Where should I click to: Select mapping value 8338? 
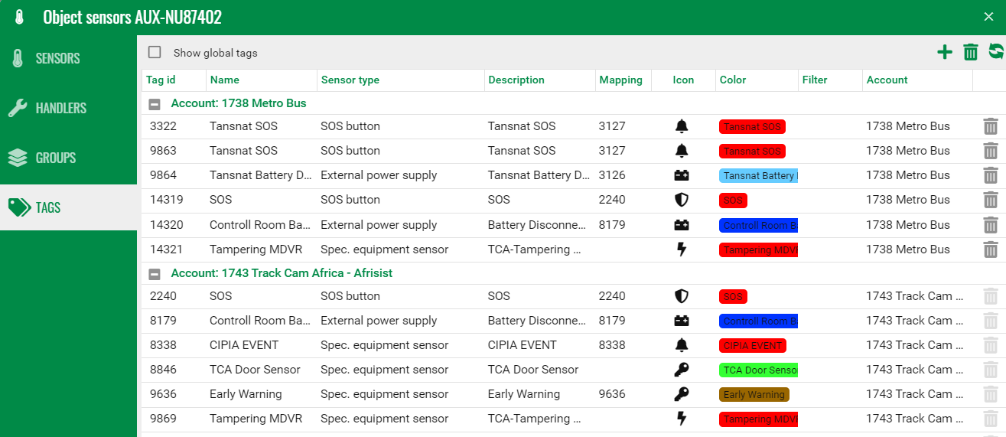click(x=612, y=345)
